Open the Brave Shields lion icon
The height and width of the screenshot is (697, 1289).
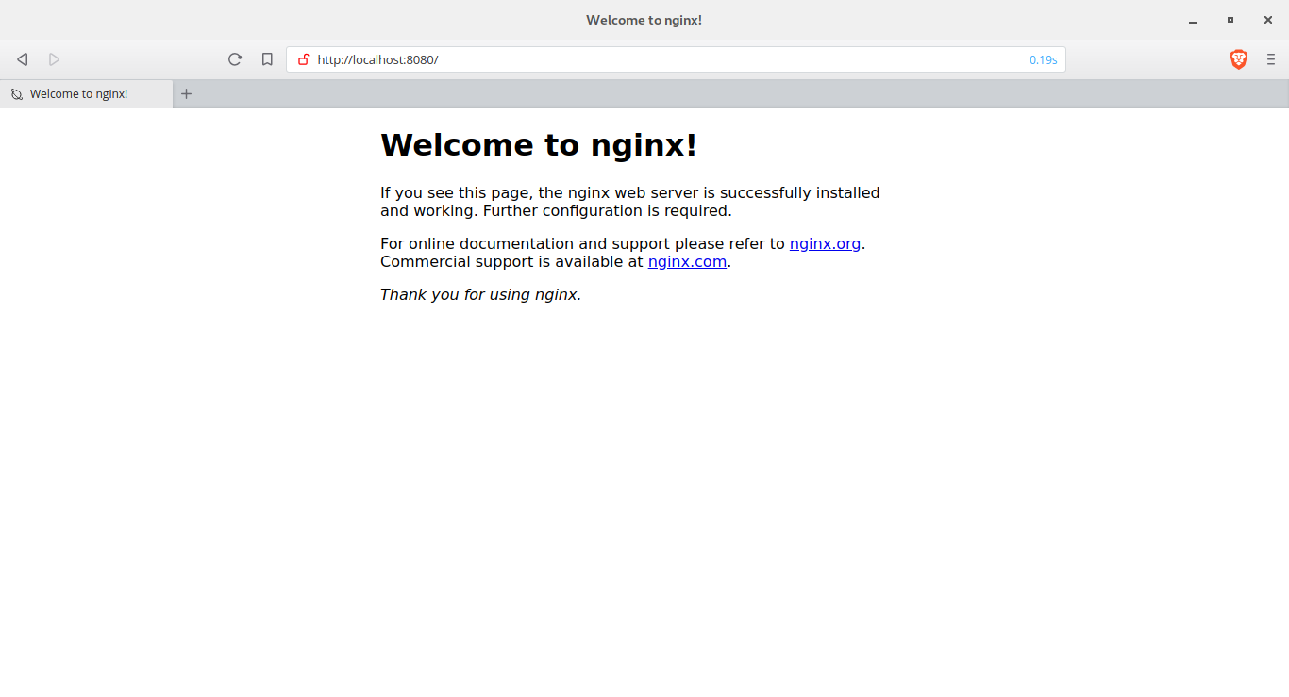coord(1238,59)
